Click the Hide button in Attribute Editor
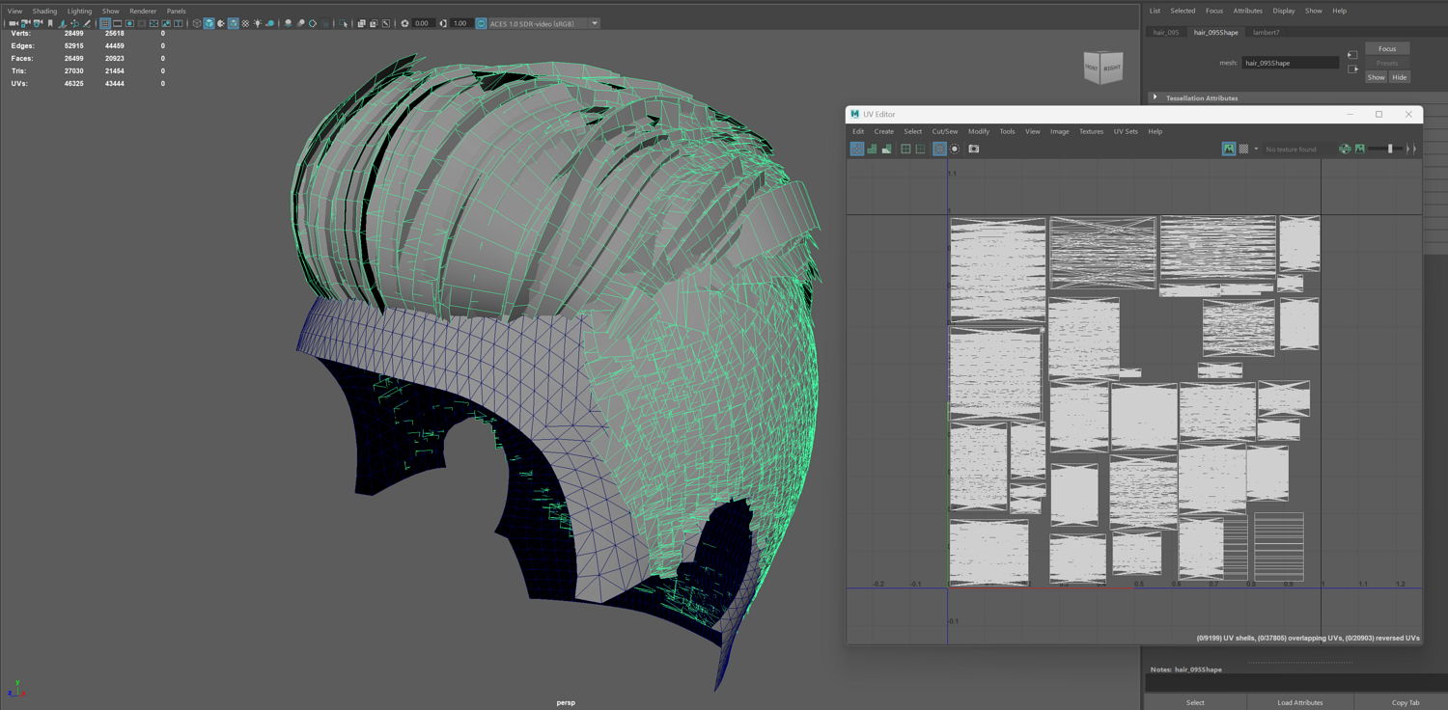 tap(1399, 77)
